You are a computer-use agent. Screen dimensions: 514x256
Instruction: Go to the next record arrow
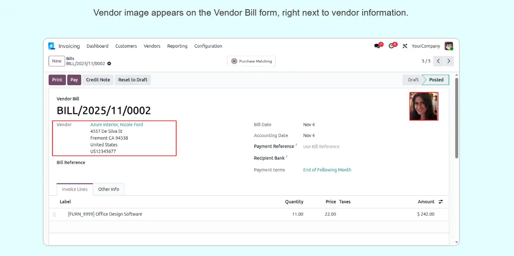click(449, 61)
